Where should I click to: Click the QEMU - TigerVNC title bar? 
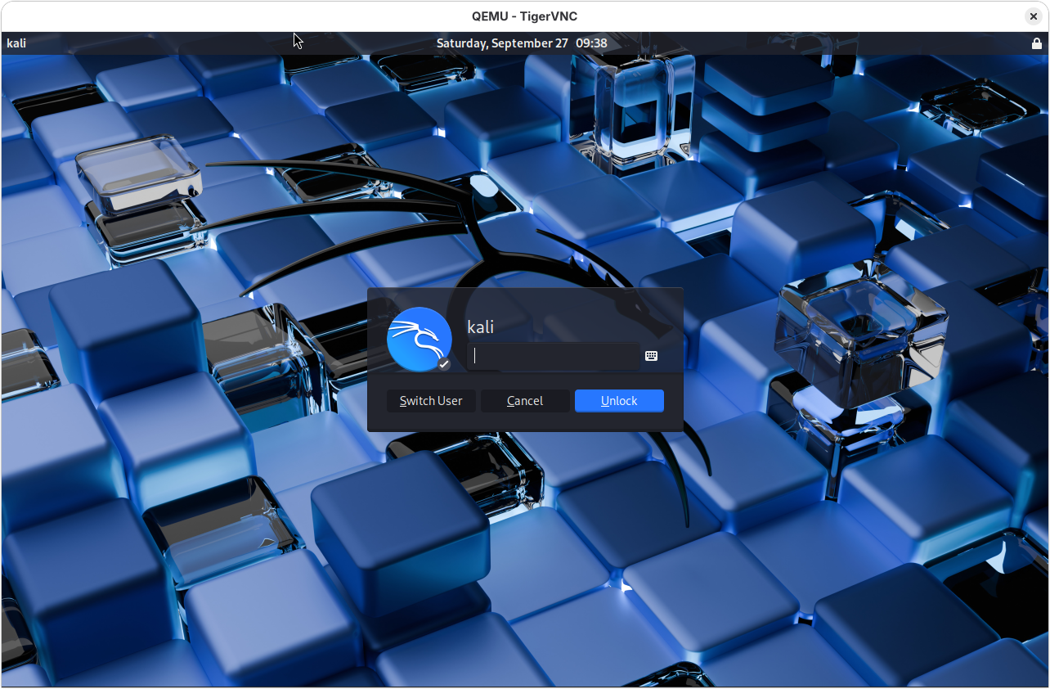pos(524,16)
